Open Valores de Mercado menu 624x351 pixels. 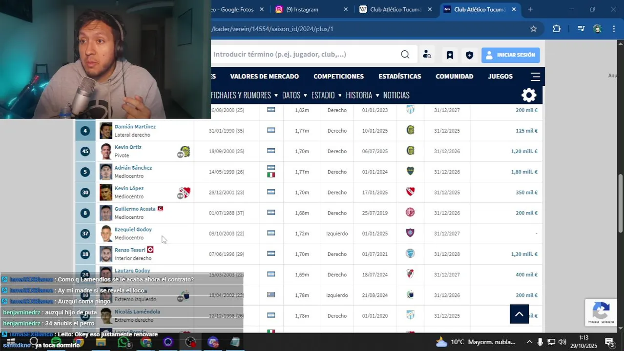[264, 77]
